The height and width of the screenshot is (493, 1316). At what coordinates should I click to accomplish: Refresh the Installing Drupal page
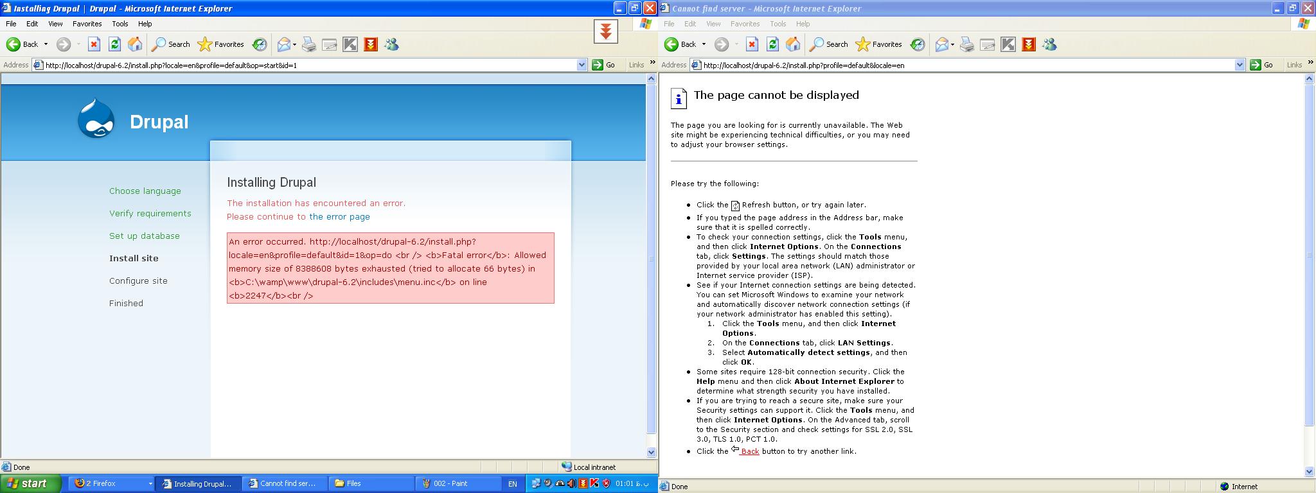click(114, 44)
